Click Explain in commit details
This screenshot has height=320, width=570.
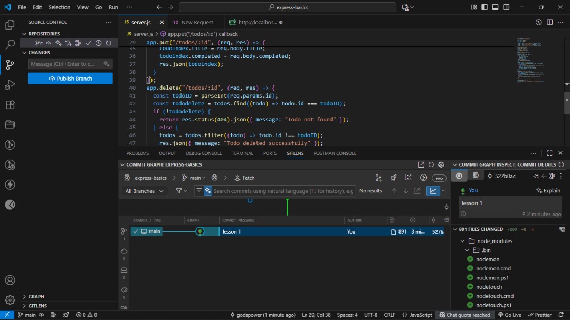548,190
